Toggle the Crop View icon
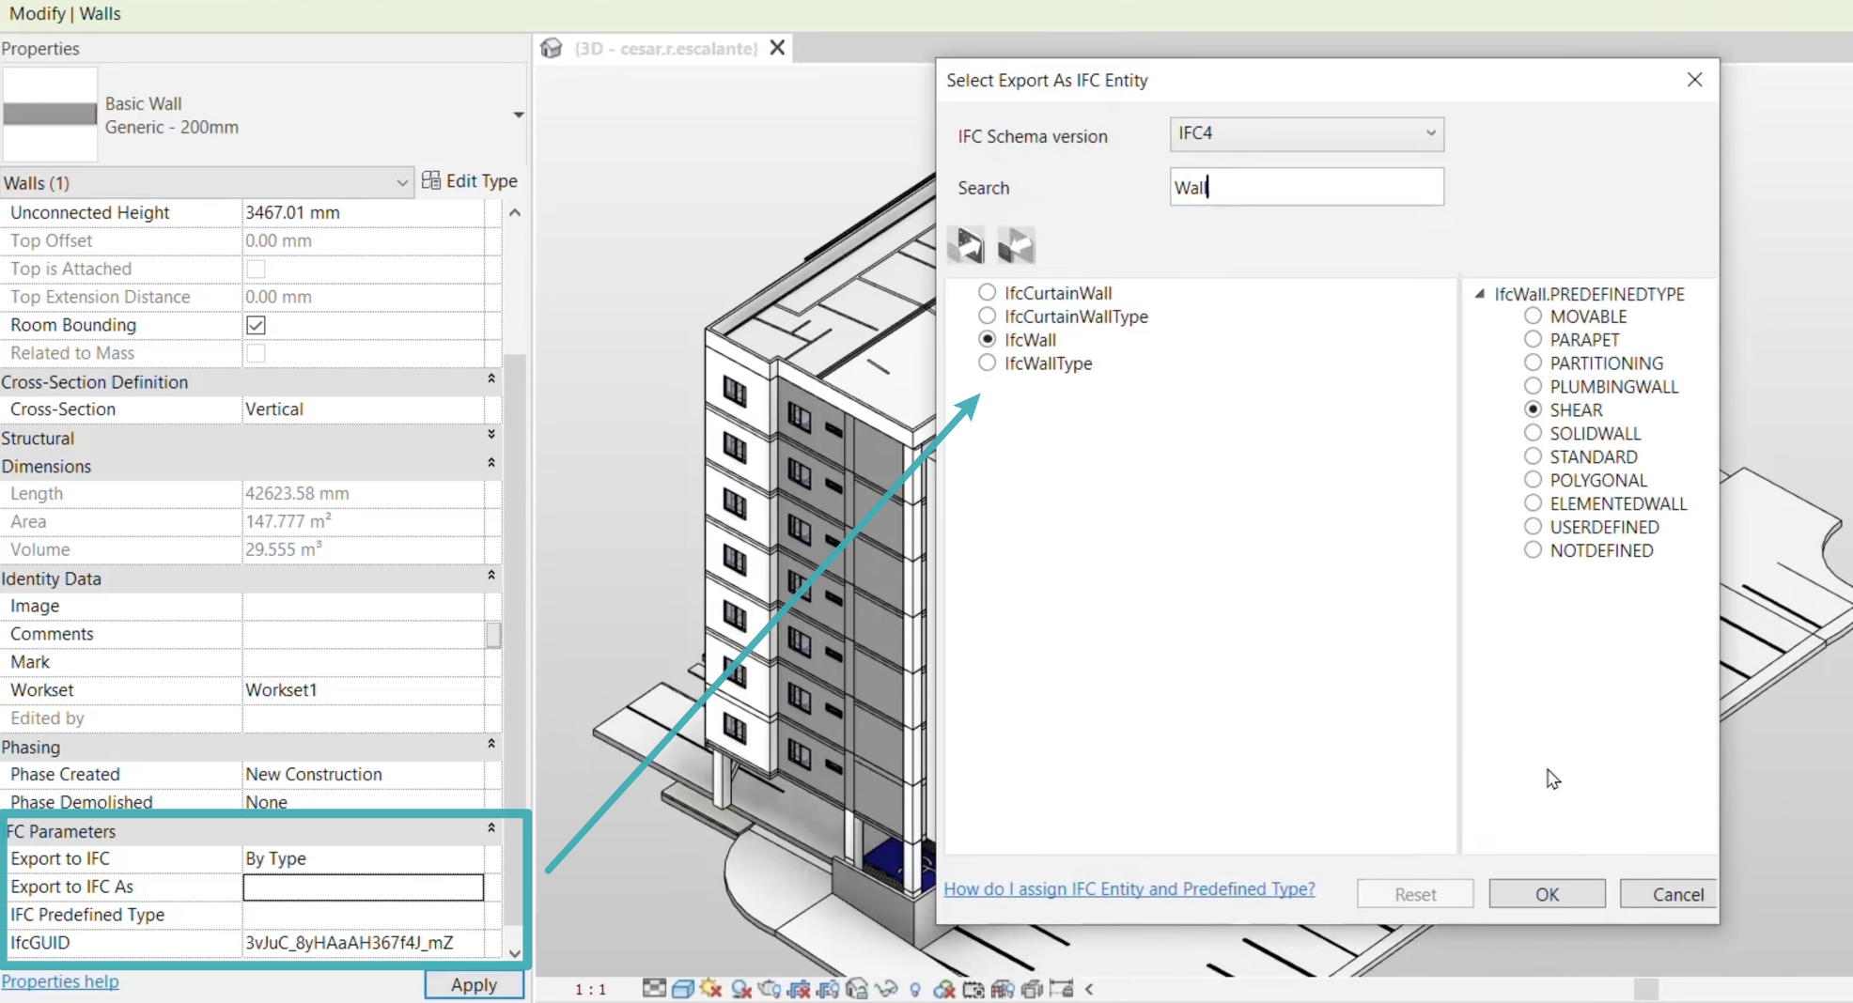This screenshot has width=1853, height=1003. (x=800, y=989)
